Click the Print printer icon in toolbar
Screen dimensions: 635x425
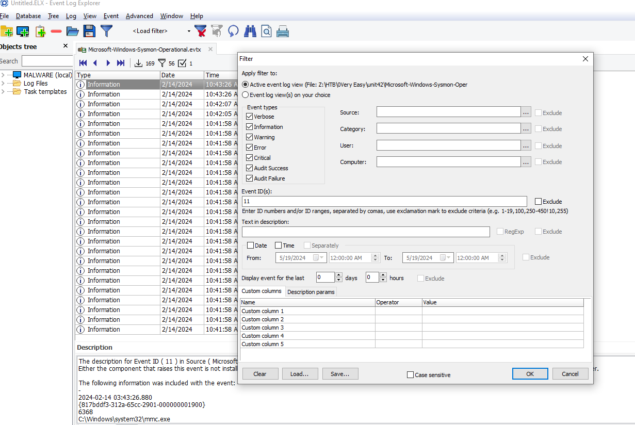pos(282,31)
